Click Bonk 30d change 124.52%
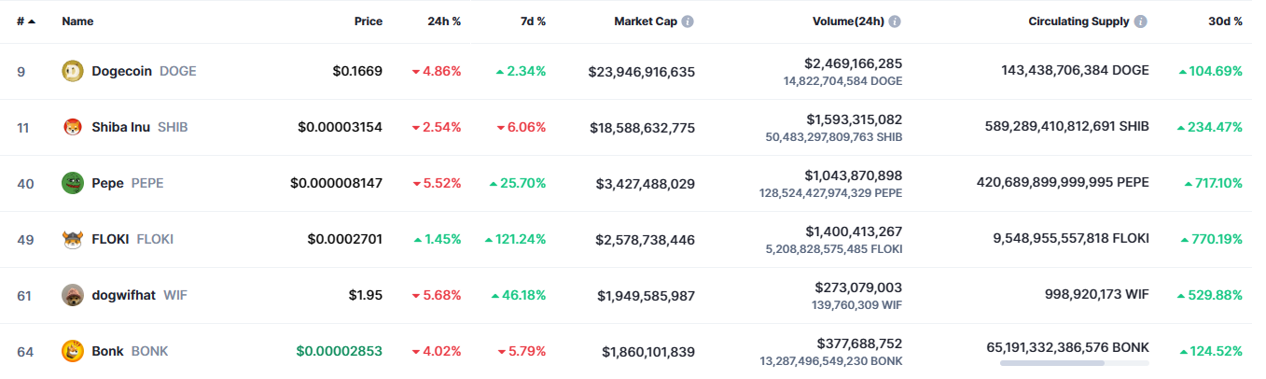 [1211, 351]
